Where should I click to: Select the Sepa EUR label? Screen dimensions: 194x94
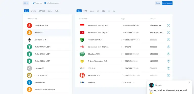pyautogui.click(x=91, y=82)
